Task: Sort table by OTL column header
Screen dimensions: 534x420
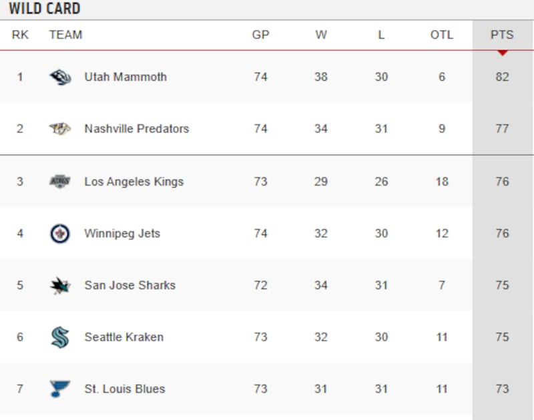Action: [441, 35]
